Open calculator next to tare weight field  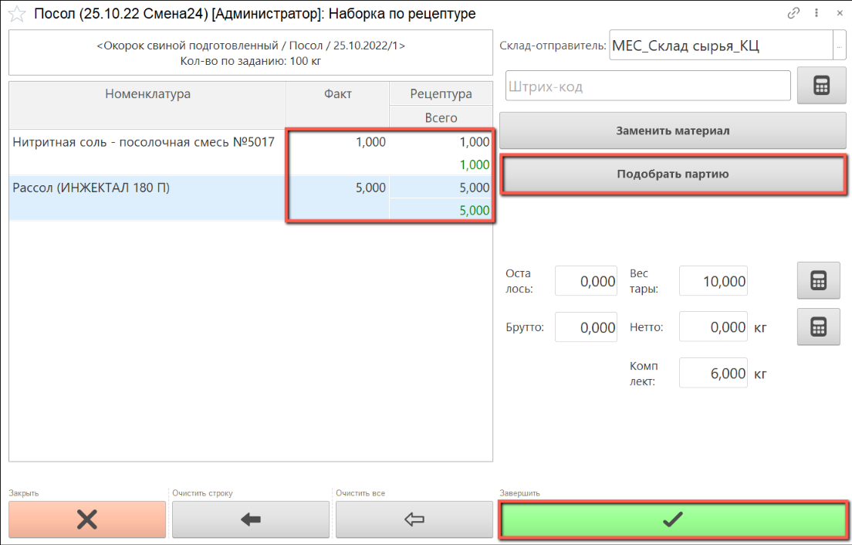[818, 281]
